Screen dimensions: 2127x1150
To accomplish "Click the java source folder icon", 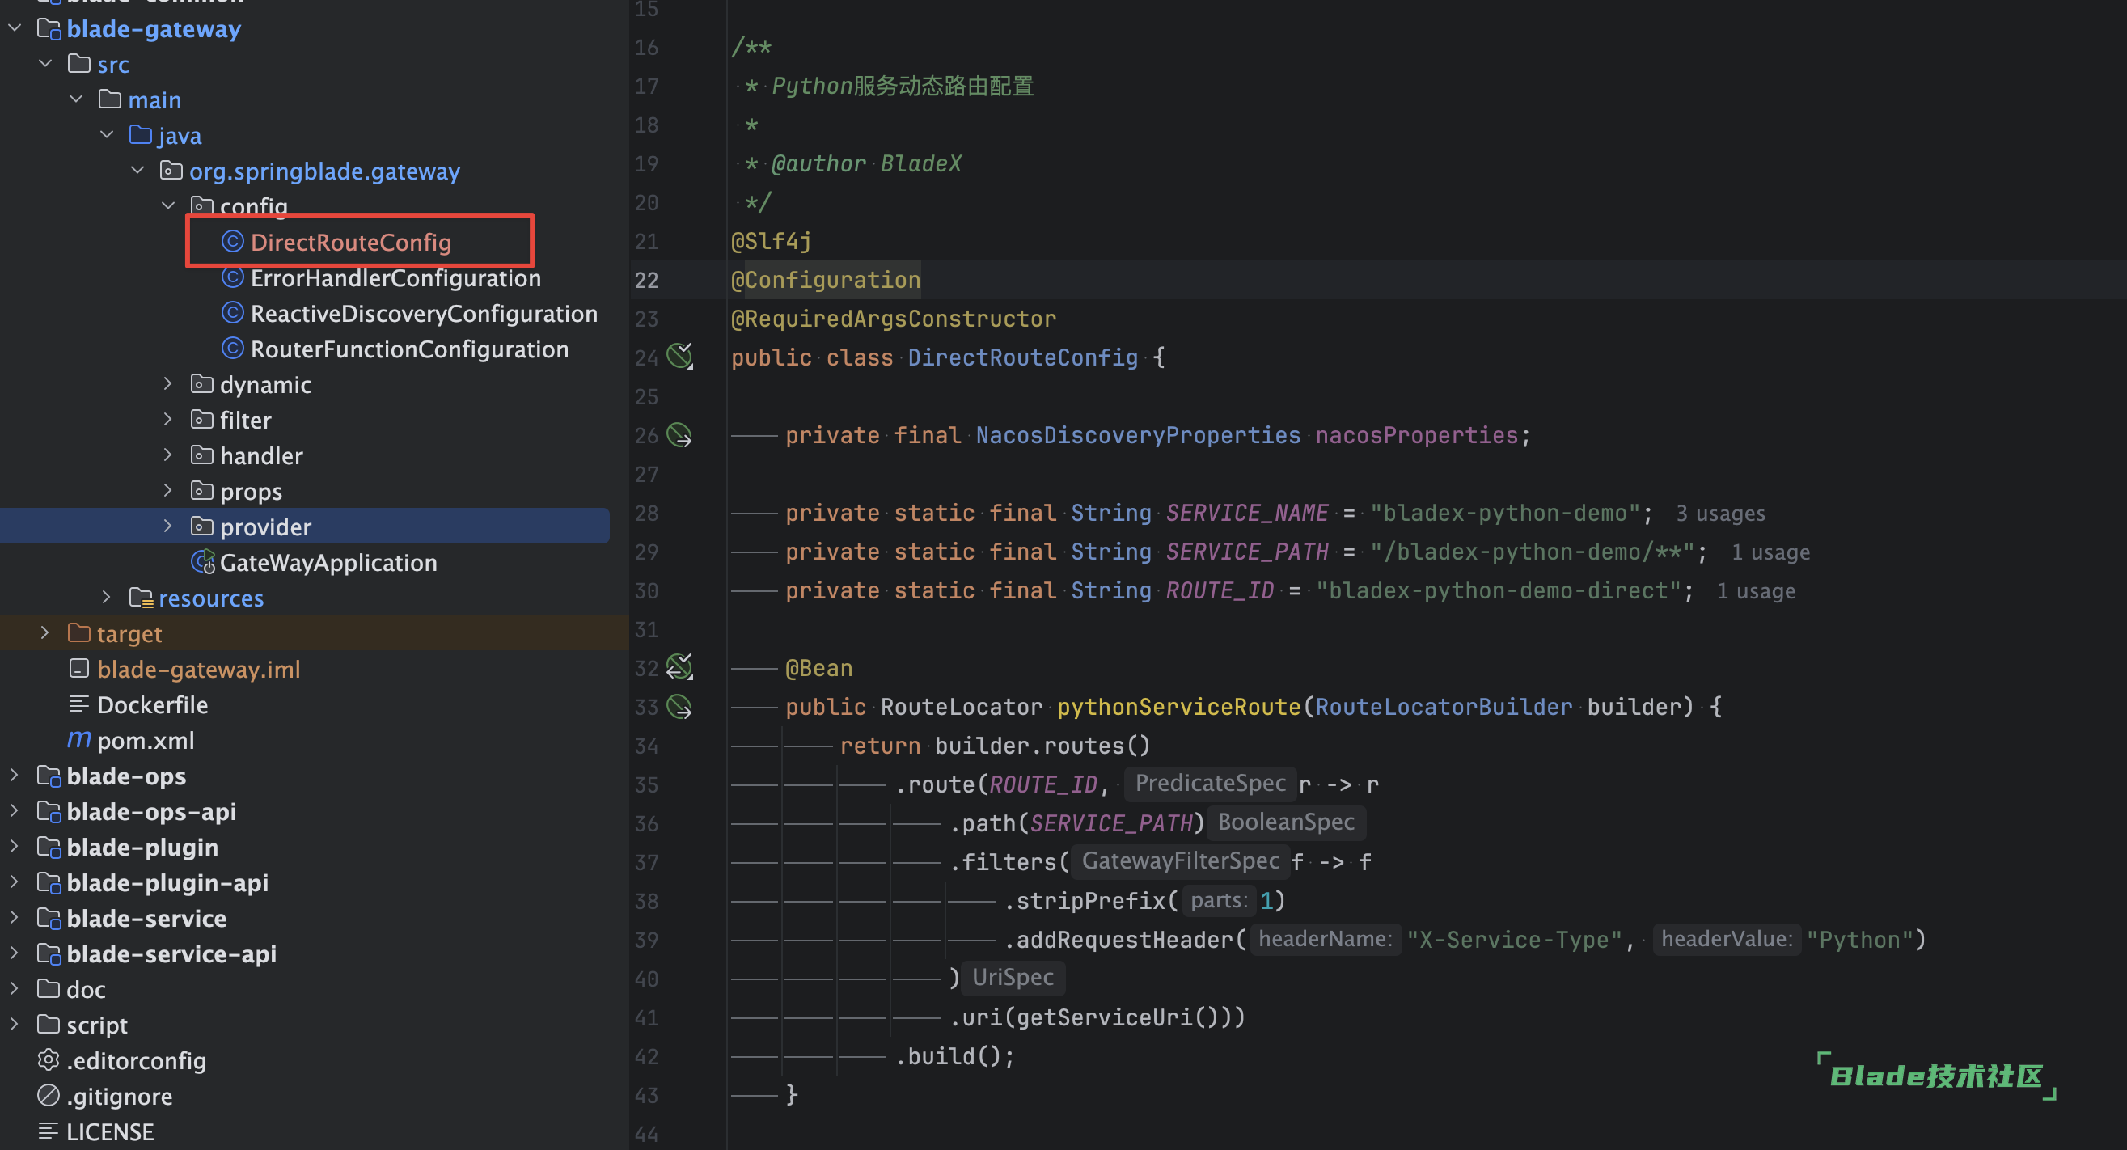I will 141,135.
